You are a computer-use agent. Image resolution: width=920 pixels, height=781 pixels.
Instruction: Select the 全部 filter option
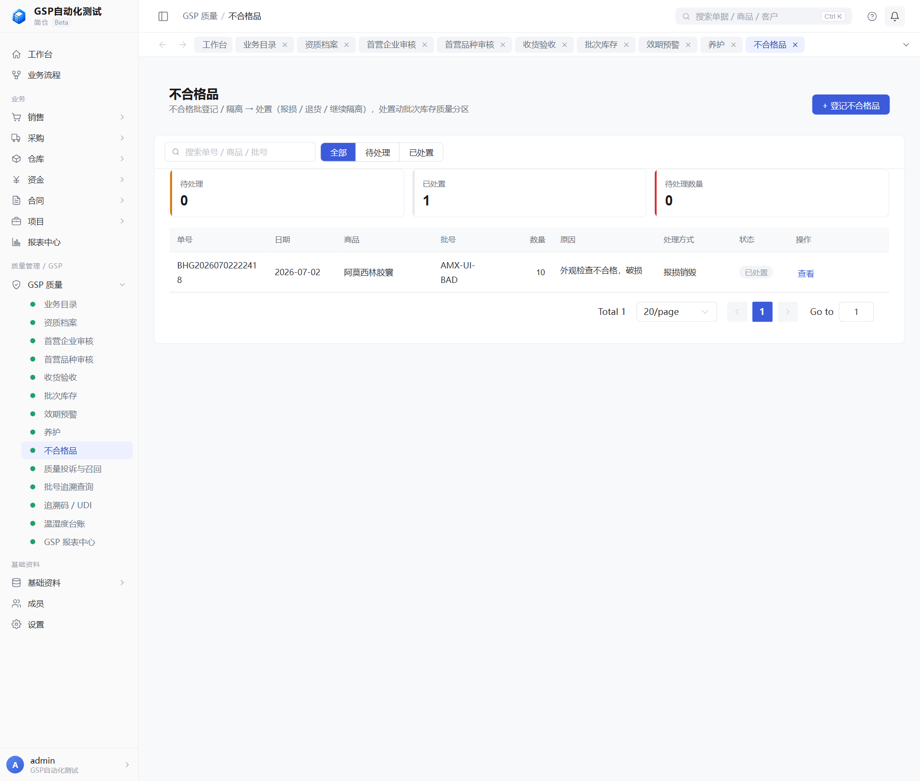pyautogui.click(x=338, y=153)
